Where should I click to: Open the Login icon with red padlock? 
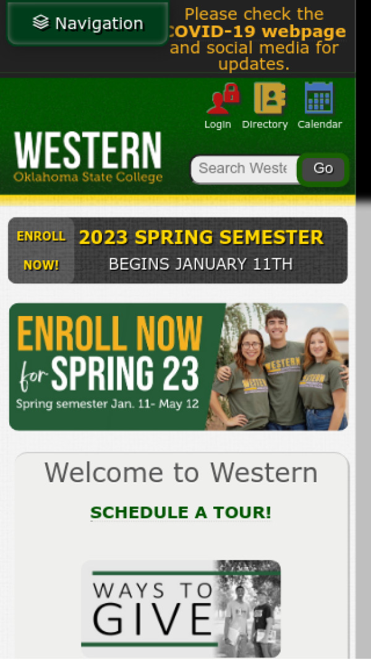tap(223, 99)
